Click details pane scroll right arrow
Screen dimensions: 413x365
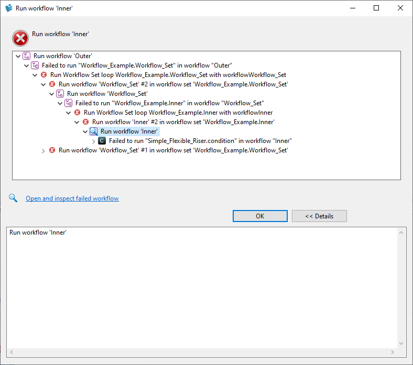point(393,352)
